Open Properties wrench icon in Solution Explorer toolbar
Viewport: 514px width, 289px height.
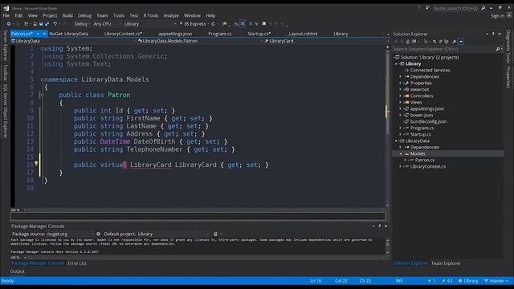click(x=454, y=42)
